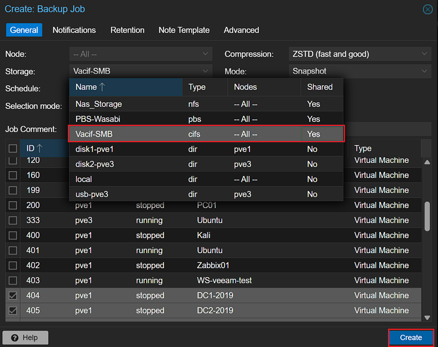
Task: Click the scroll-up arrow of VM list
Action: click(427, 162)
